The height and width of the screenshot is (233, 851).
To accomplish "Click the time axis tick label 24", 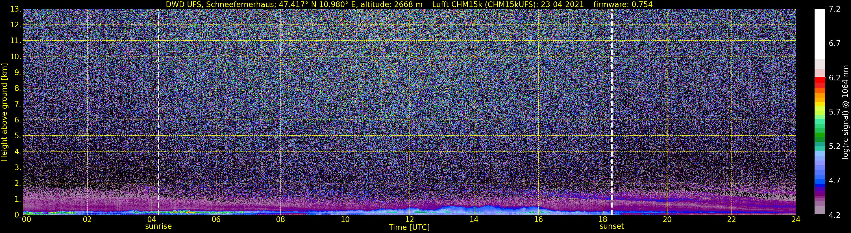I will coord(796,220).
